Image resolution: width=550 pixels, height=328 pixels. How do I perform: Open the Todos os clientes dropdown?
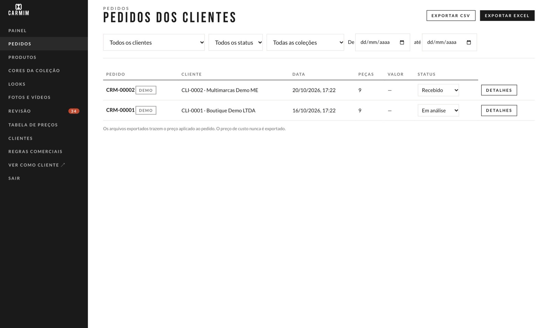click(154, 42)
